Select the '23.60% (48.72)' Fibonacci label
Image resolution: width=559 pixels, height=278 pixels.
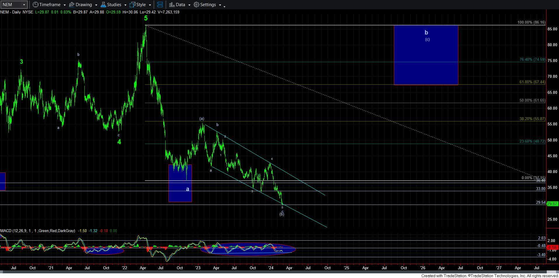tap(532, 141)
